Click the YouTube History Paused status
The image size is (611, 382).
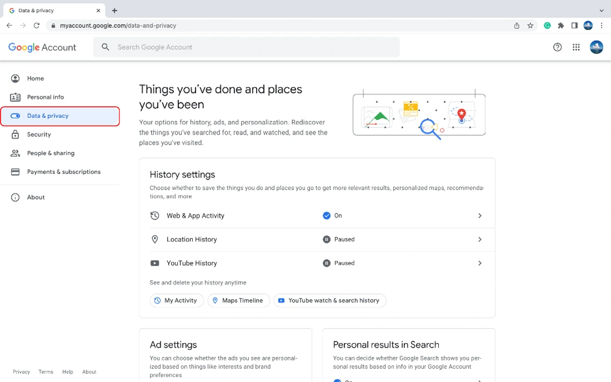click(x=339, y=264)
